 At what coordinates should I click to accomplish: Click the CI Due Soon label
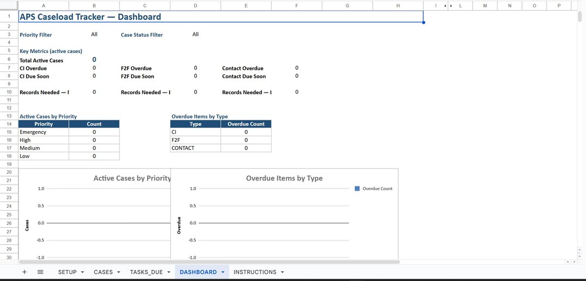(34, 76)
